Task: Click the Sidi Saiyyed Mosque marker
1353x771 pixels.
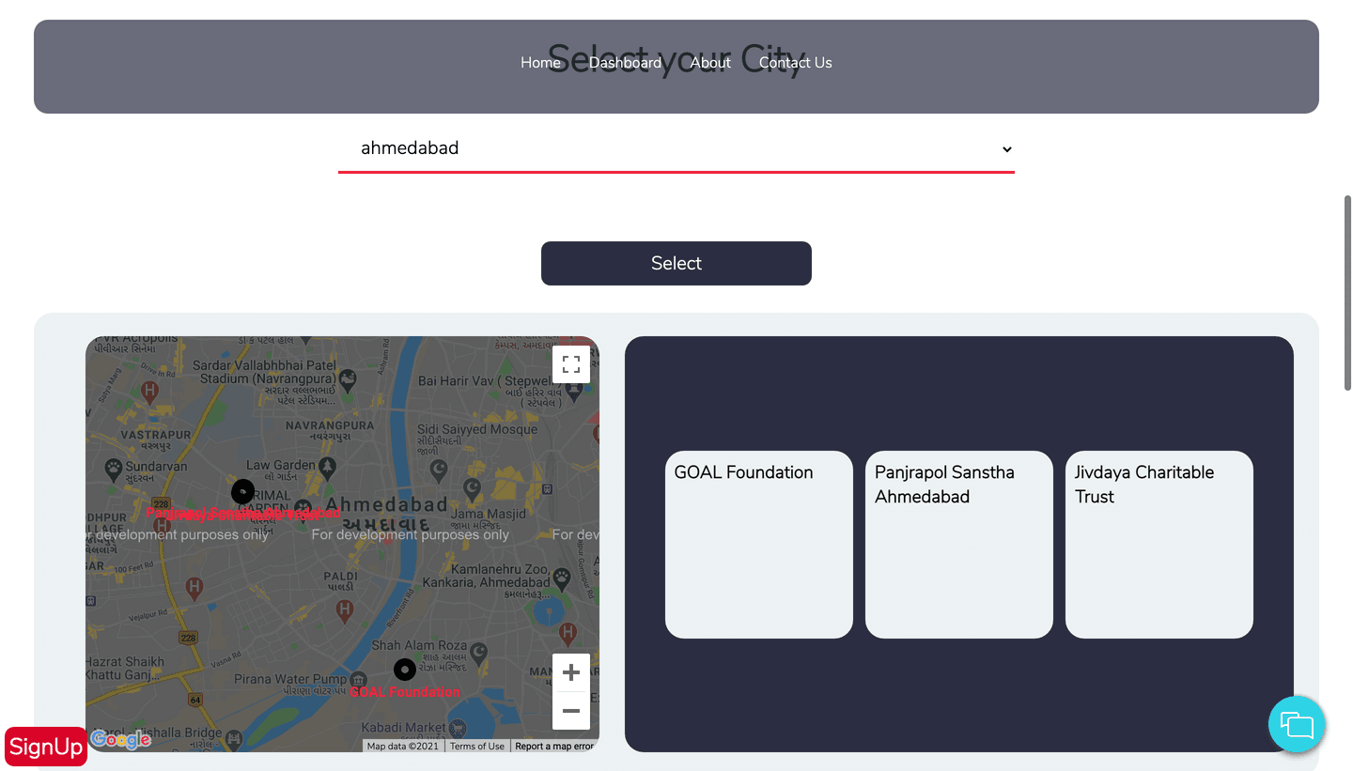Action: coord(438,469)
